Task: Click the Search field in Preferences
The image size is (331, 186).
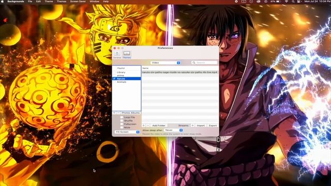Action: 204,63
